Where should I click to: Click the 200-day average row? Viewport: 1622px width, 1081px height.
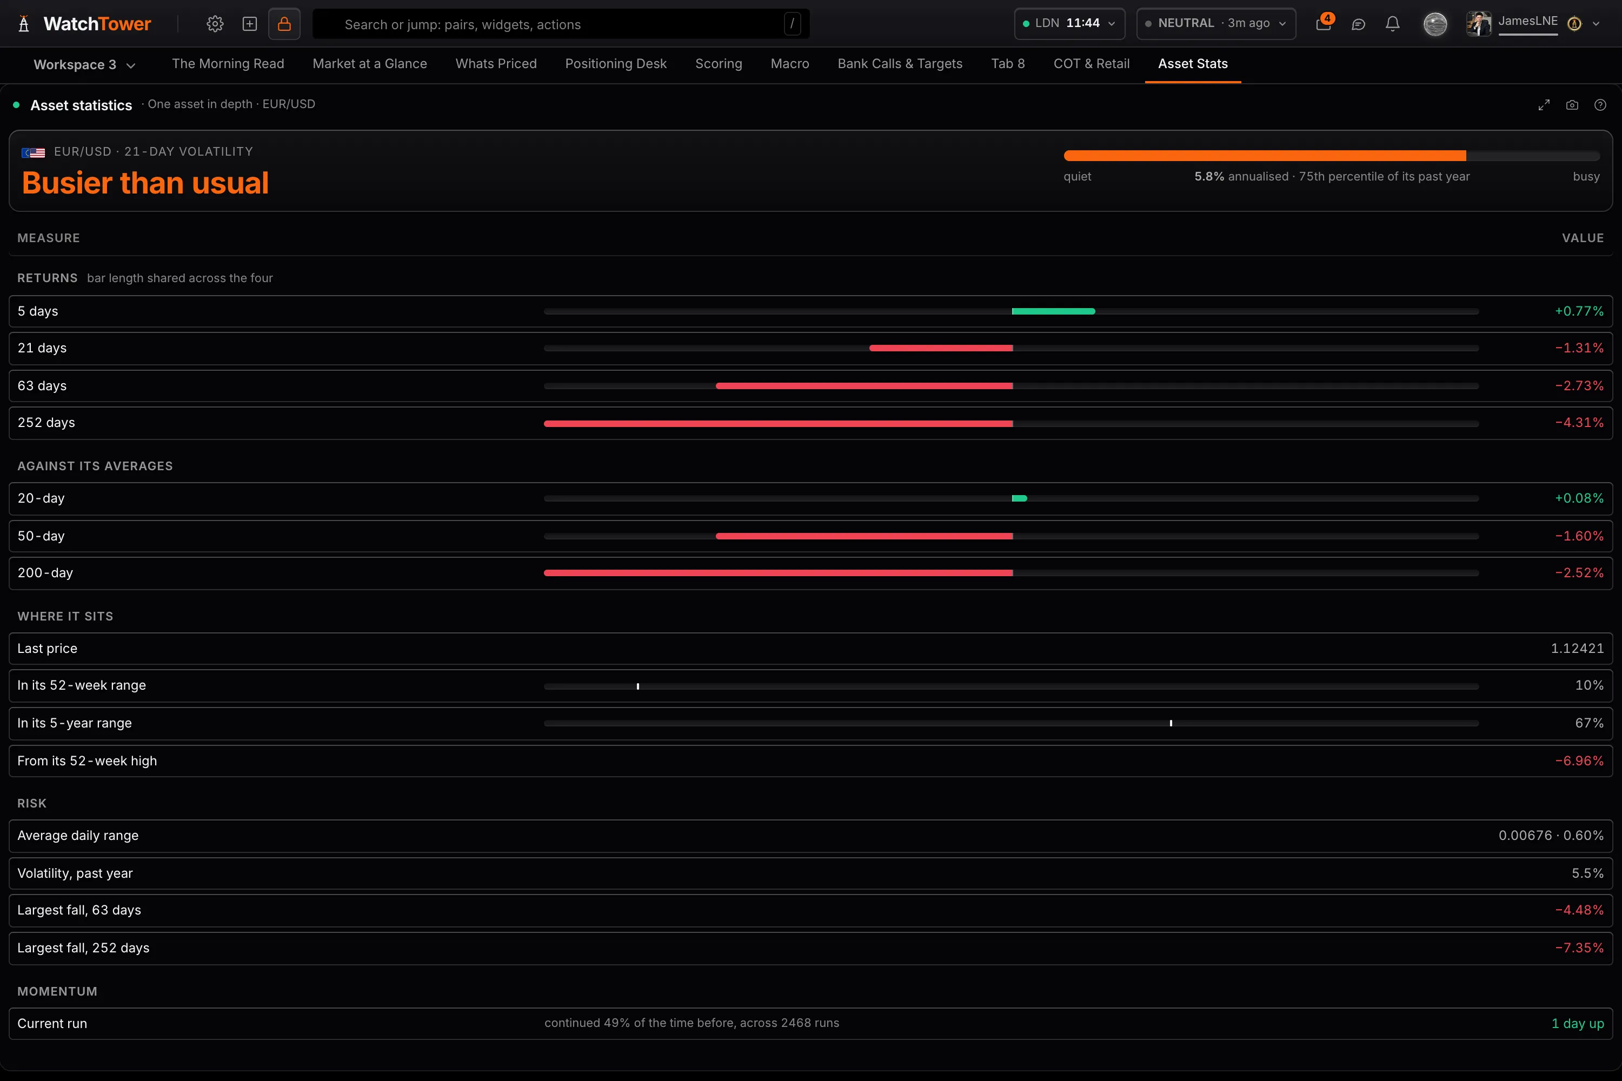810,573
